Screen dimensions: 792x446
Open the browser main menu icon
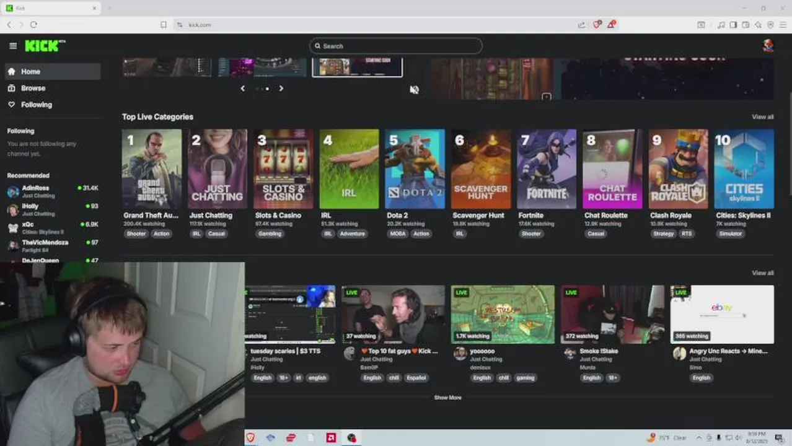[782, 25]
